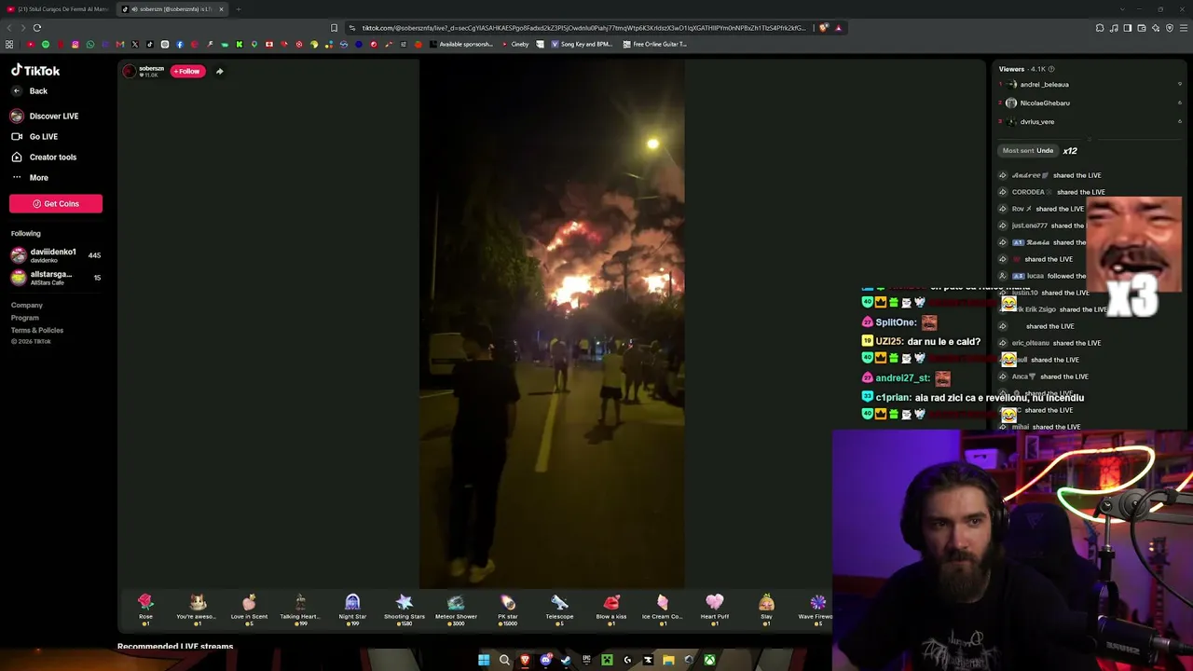The height and width of the screenshot is (671, 1193).
Task: Open the Program footer link
Action: pos(25,318)
